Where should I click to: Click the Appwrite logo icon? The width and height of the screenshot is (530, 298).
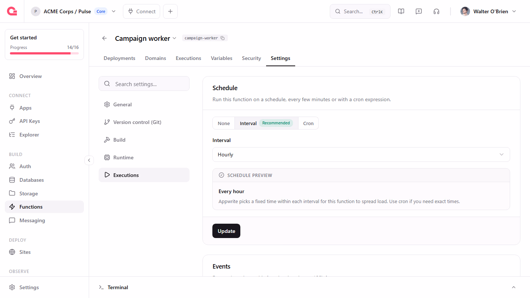pos(12,11)
